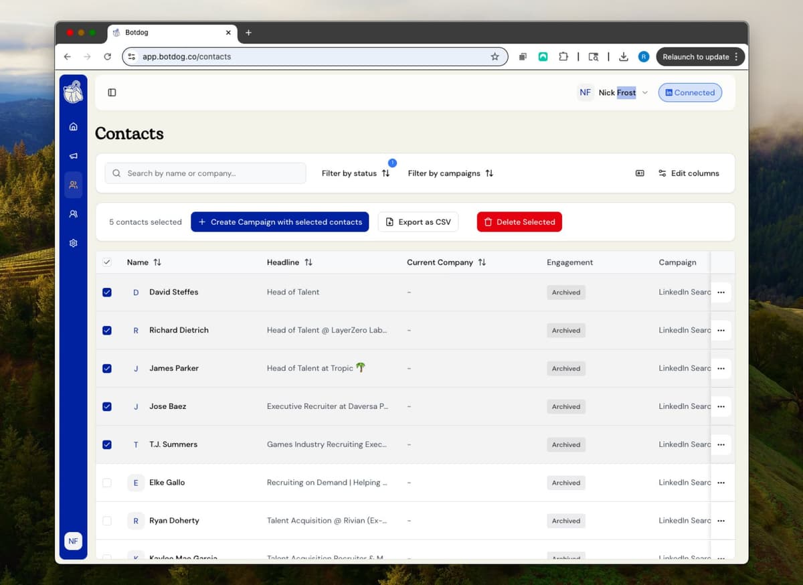Open more options for Ryan Doherty row
Viewport: 803px width, 585px height.
(x=721, y=521)
